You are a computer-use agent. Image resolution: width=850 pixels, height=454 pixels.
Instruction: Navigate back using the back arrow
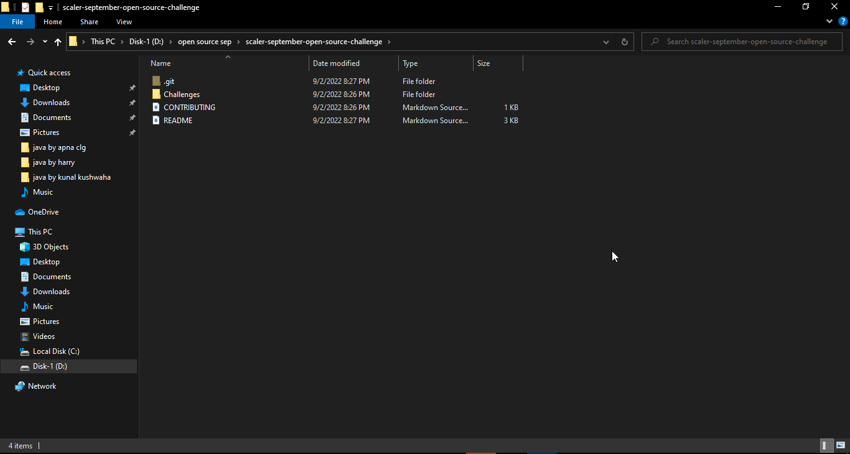[x=11, y=41]
